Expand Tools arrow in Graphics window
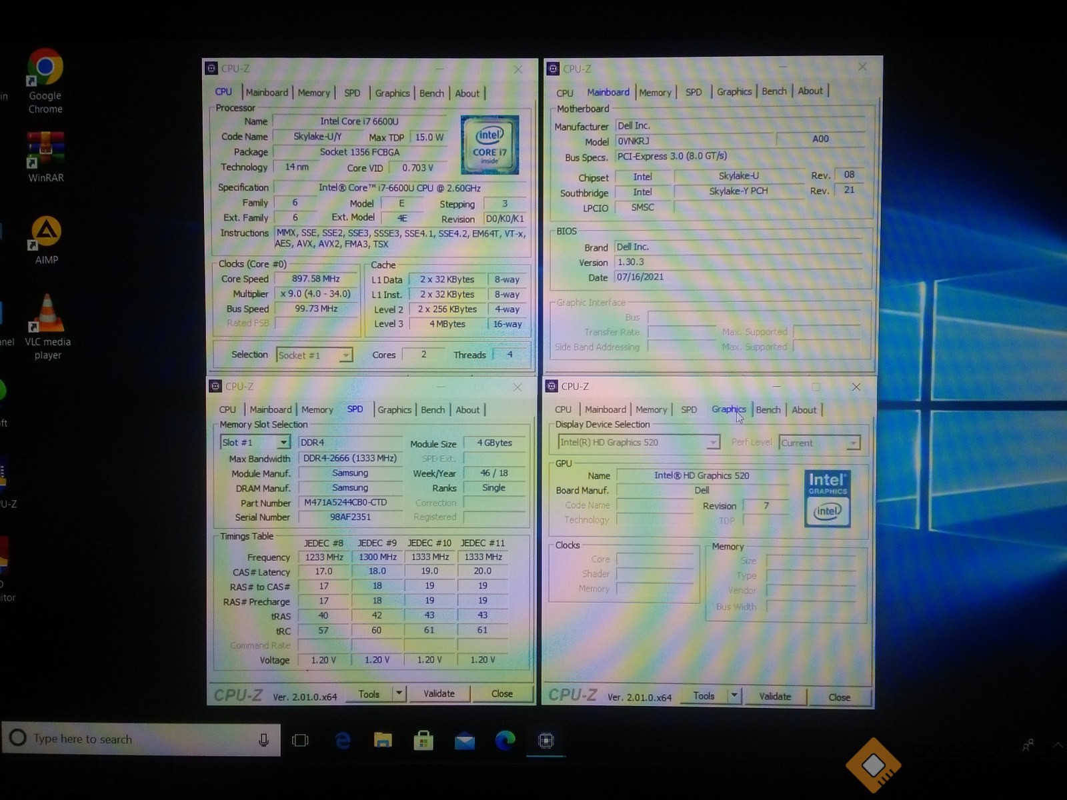The height and width of the screenshot is (800, 1067). [x=734, y=695]
